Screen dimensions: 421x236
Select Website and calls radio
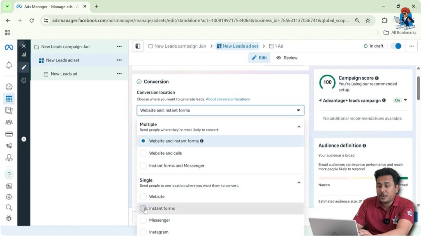point(143,153)
